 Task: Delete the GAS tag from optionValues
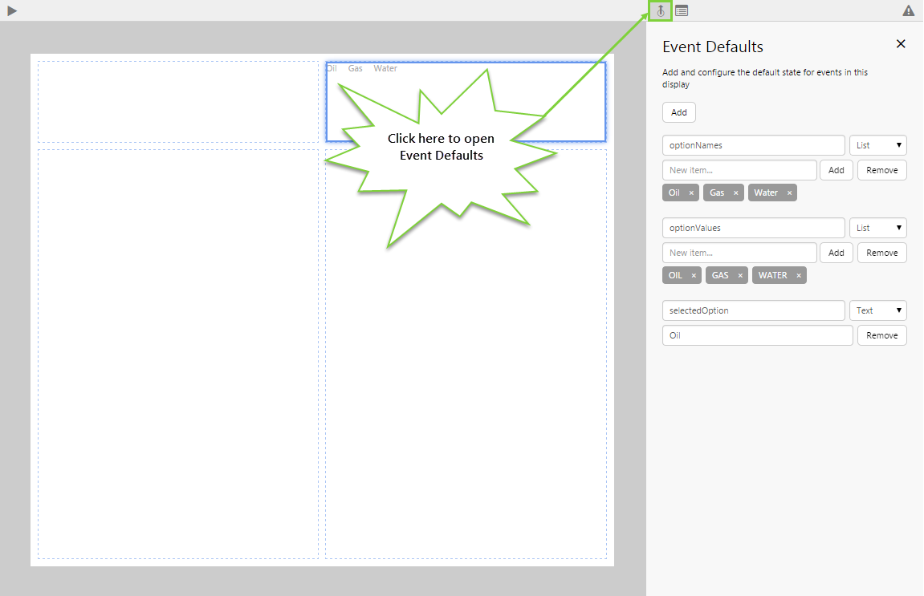pos(740,276)
